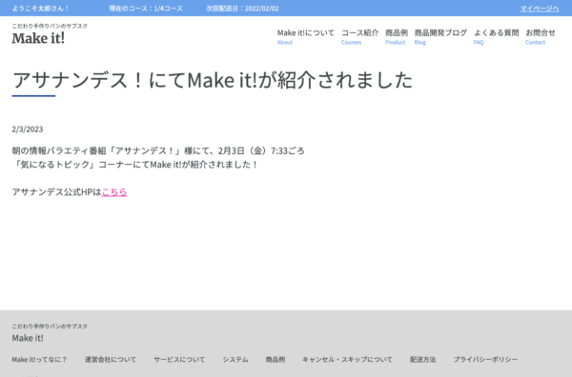The height and width of the screenshot is (377, 572).
Task: Open footer link サービスについて
Action: pos(179,360)
